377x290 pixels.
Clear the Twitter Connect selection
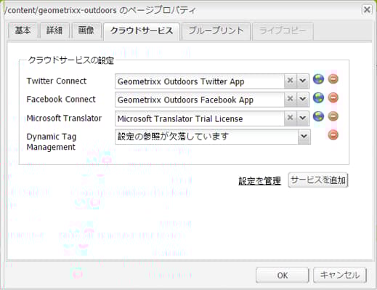290,81
